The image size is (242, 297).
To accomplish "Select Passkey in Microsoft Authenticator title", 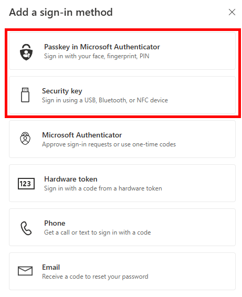I will coord(102,47).
